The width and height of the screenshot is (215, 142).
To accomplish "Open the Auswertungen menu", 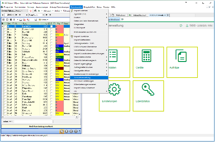I will click(42, 7).
